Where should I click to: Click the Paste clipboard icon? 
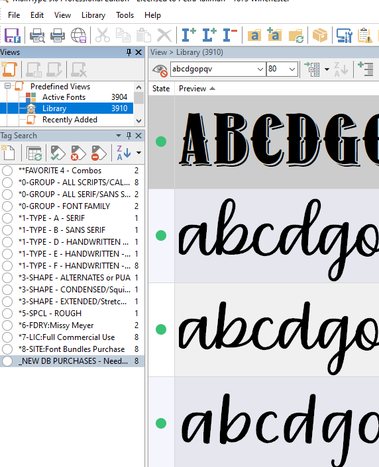click(x=144, y=35)
